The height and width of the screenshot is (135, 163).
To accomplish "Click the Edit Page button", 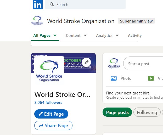I will pyautogui.click(x=51, y=114).
